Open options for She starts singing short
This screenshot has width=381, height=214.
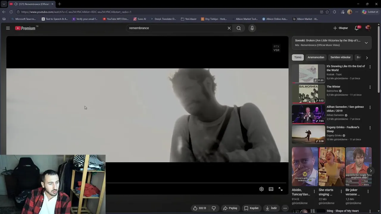click(341, 191)
